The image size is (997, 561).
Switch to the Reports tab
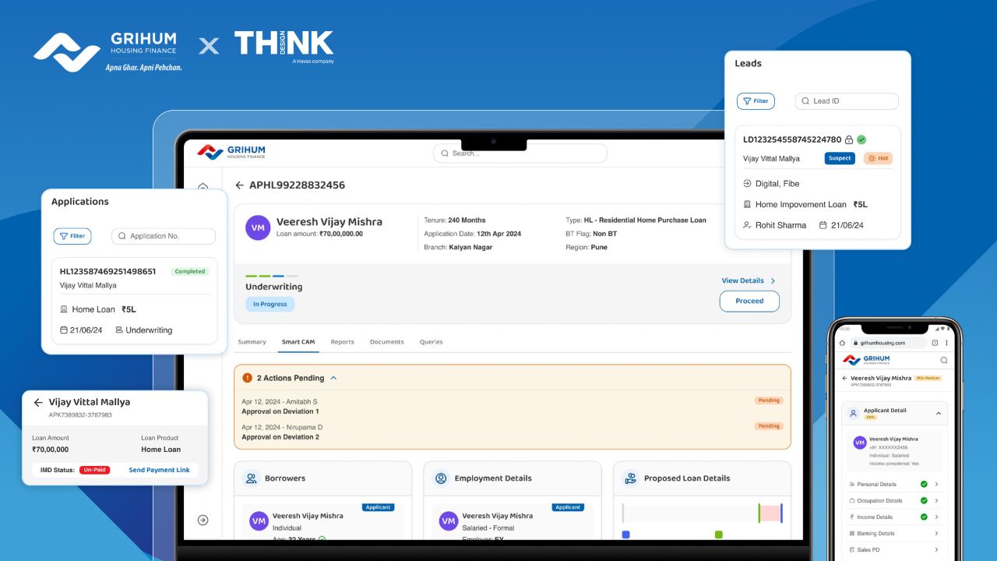[x=342, y=342]
